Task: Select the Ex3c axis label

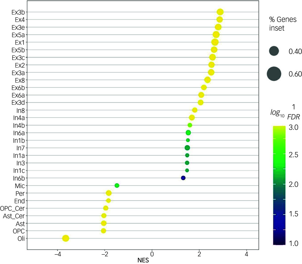Action: coord(18,57)
